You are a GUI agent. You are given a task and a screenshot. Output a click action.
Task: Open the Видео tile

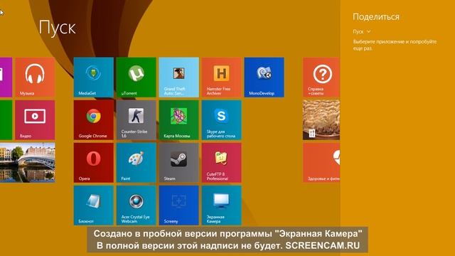(35, 120)
